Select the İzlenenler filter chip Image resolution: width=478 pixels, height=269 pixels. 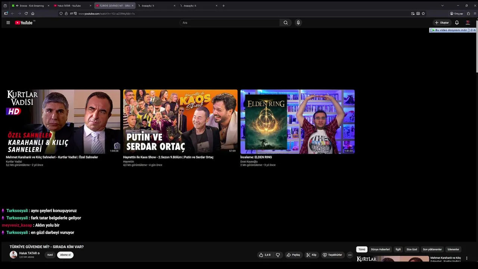pyautogui.click(x=453, y=249)
